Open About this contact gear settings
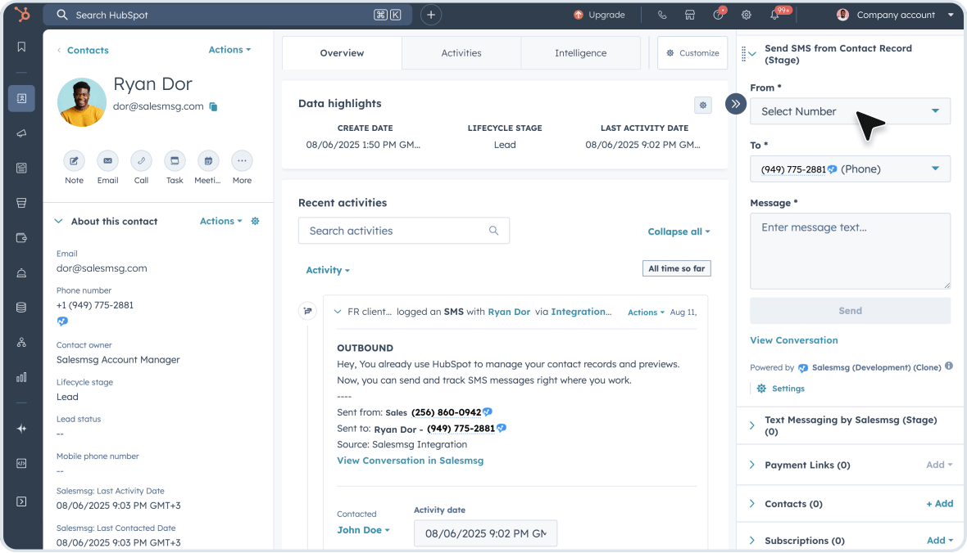The width and height of the screenshot is (967, 553). [x=256, y=221]
